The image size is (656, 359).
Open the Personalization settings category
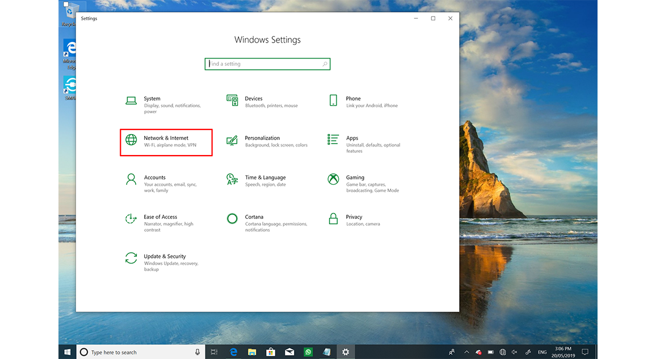267,141
